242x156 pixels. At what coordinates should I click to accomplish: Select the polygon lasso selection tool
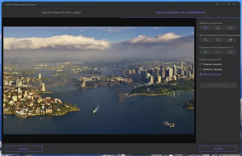(218, 28)
